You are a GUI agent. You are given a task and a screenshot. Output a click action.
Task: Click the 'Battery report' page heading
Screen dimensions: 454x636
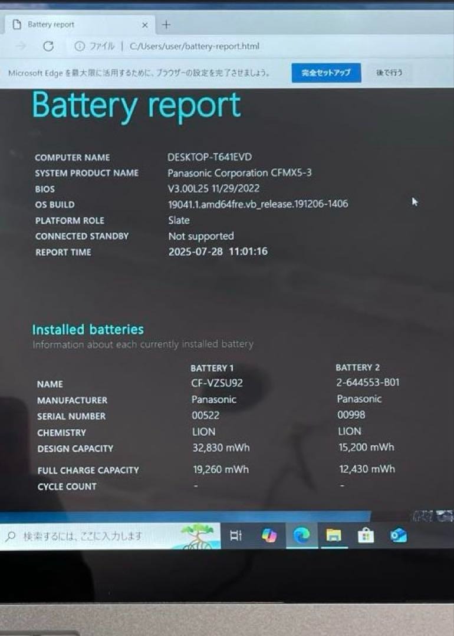tap(136, 105)
